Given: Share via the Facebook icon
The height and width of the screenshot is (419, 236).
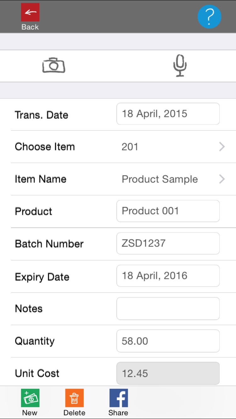Looking at the screenshot, I should (x=118, y=398).
